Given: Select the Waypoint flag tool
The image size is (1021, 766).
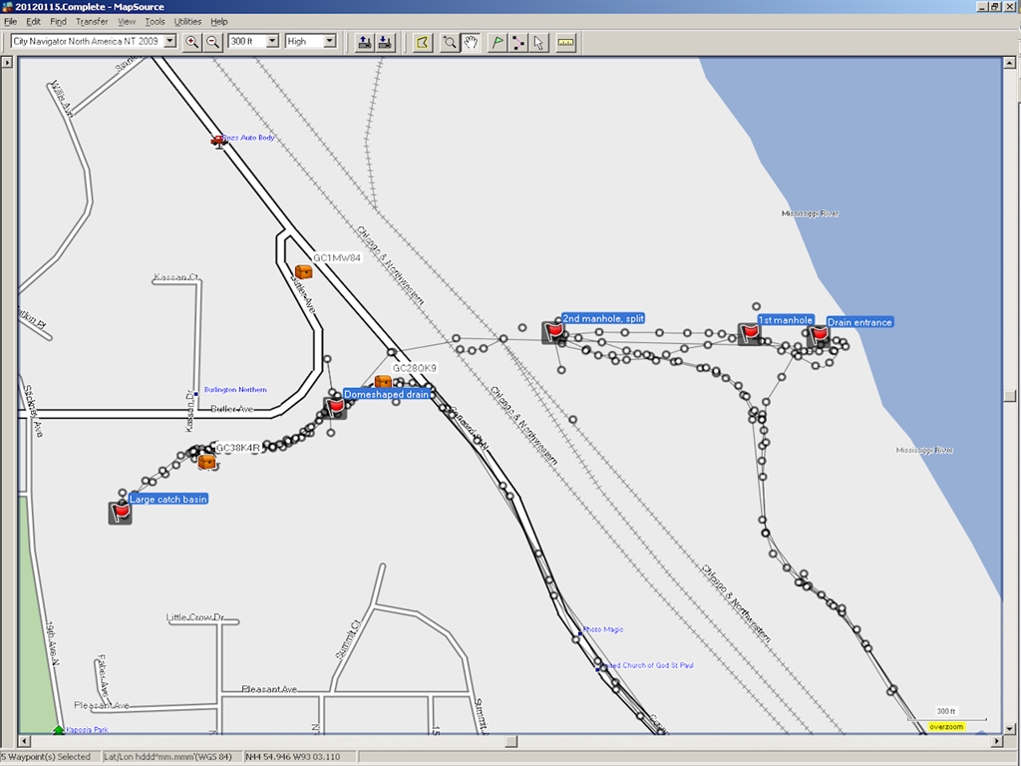Looking at the screenshot, I should click(497, 42).
